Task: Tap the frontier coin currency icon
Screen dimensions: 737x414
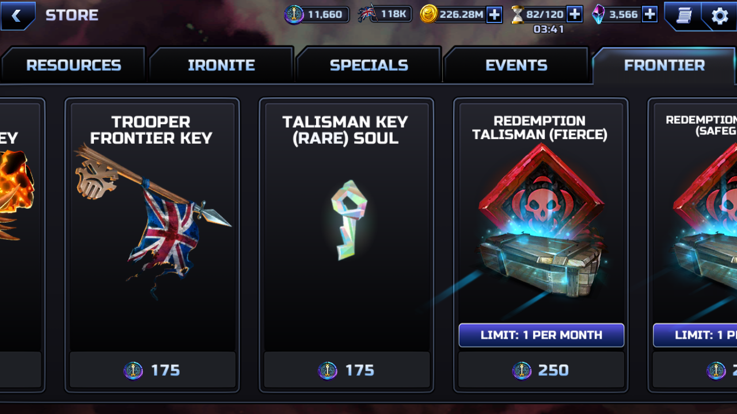Action: 294,14
